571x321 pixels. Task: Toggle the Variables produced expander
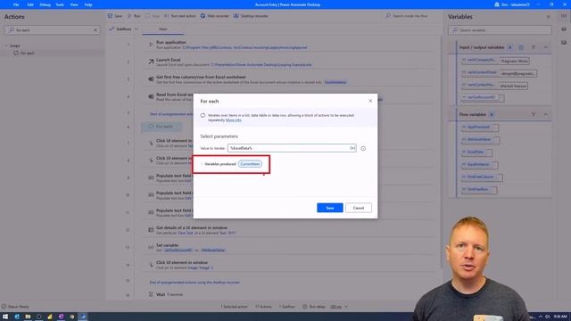(x=202, y=164)
